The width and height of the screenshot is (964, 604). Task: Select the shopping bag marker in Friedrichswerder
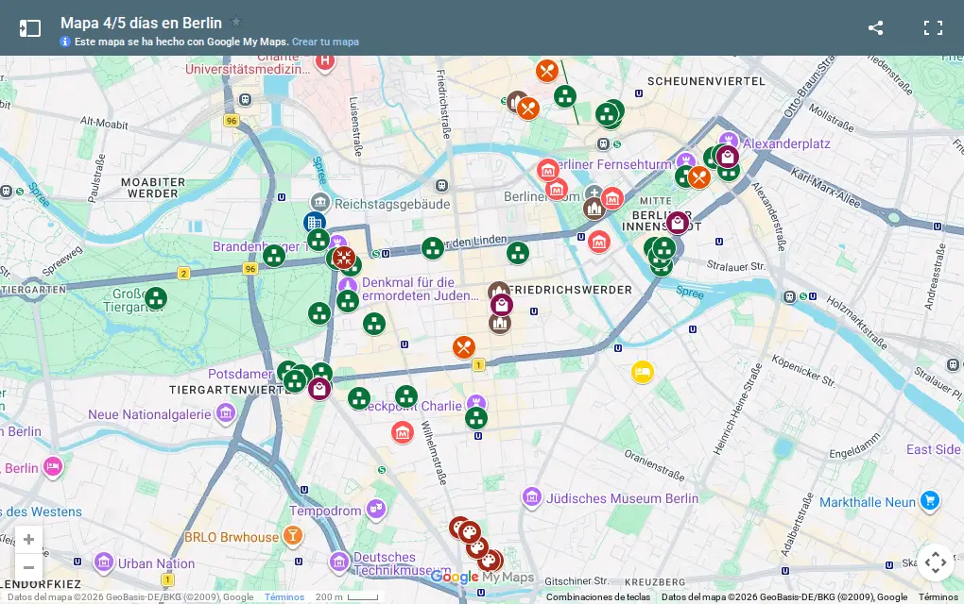tap(502, 305)
